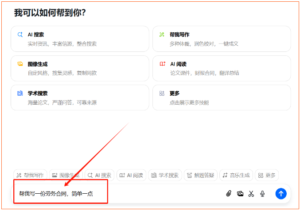Open the 更多 card showing more skills
Screen dimensions: 300x211
coord(222,98)
